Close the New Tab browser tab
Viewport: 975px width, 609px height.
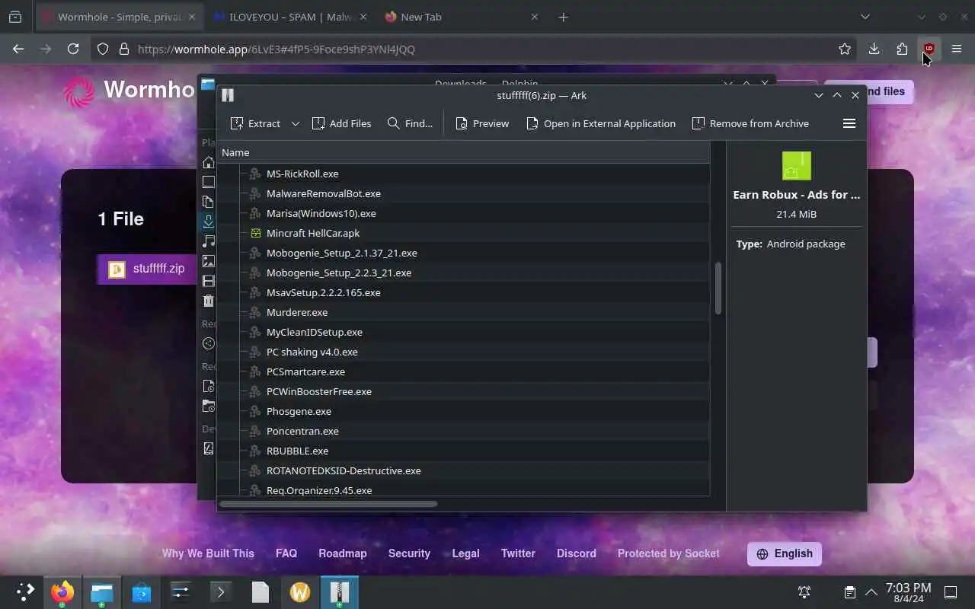tap(535, 17)
